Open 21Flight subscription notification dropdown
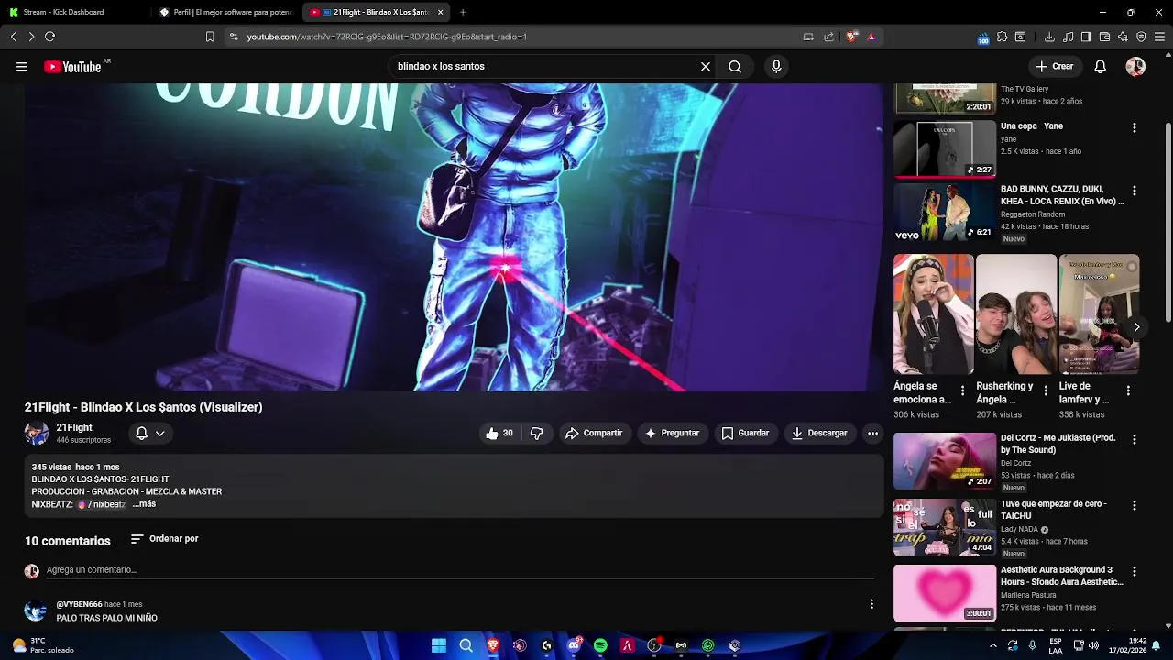 pos(150,434)
